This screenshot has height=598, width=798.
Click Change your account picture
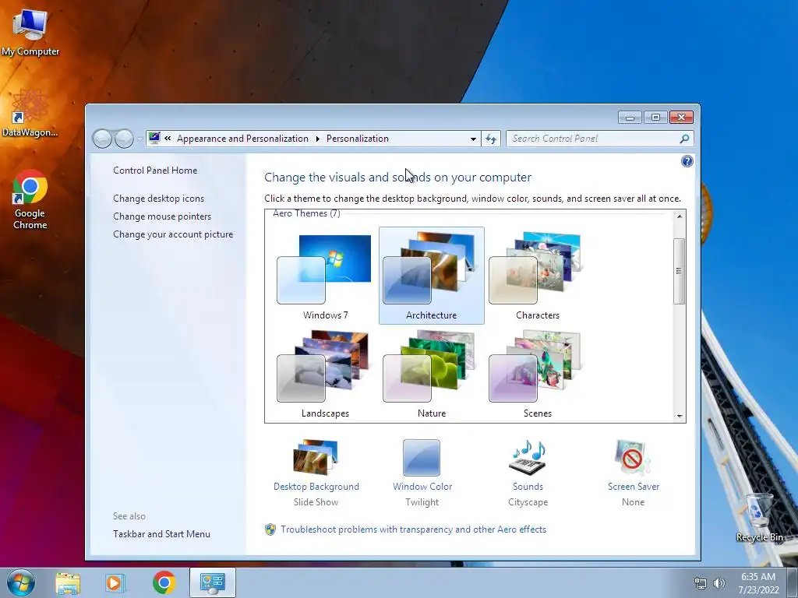(x=173, y=234)
